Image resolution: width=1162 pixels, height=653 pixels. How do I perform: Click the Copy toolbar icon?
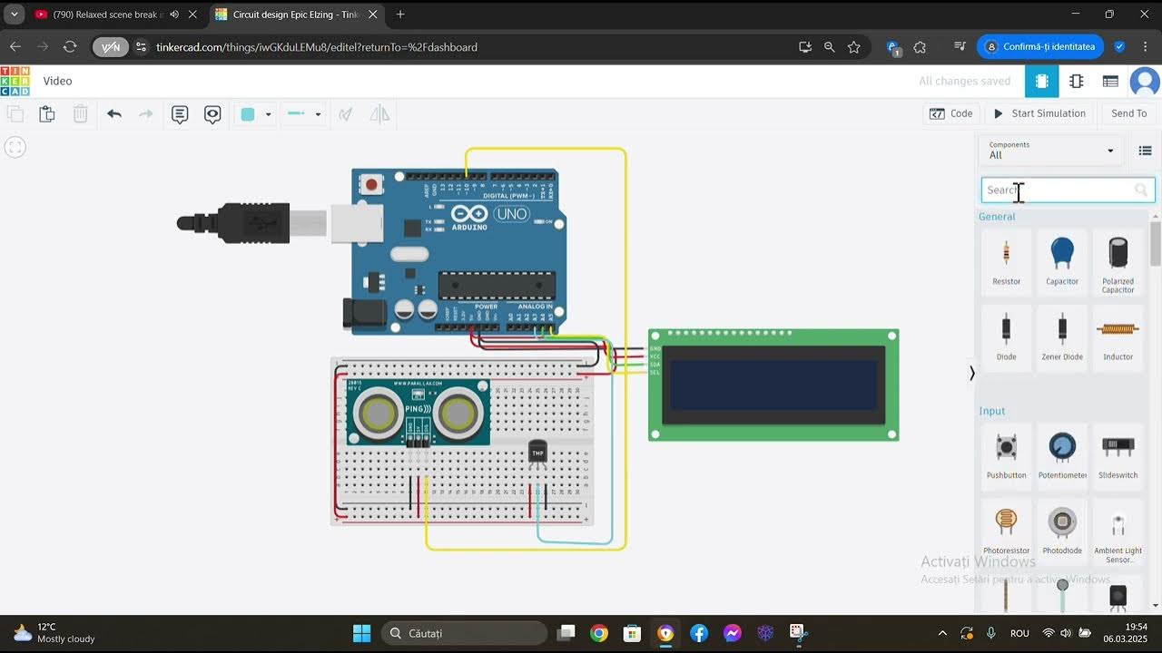(x=15, y=114)
